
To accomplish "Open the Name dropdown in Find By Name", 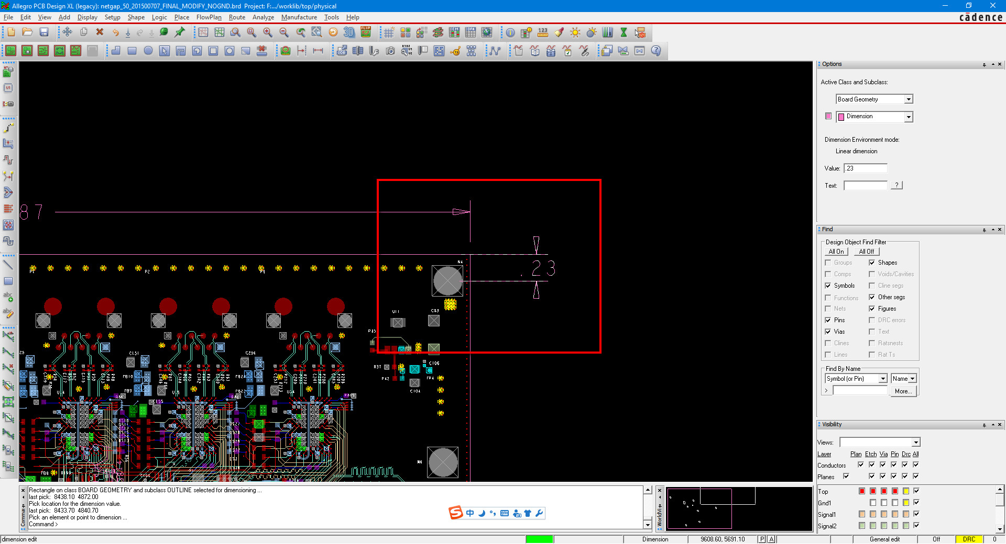I will (x=912, y=379).
